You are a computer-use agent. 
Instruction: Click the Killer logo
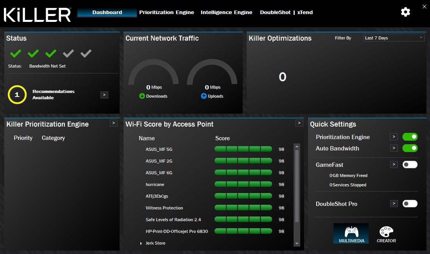pyautogui.click(x=37, y=15)
